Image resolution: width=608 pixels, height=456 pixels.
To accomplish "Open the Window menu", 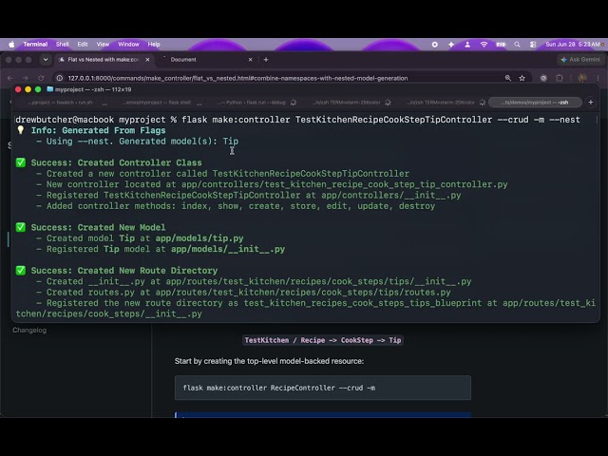I will coord(128,45).
